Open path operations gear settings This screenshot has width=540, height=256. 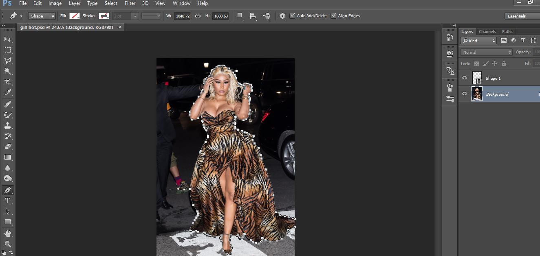pyautogui.click(x=282, y=16)
